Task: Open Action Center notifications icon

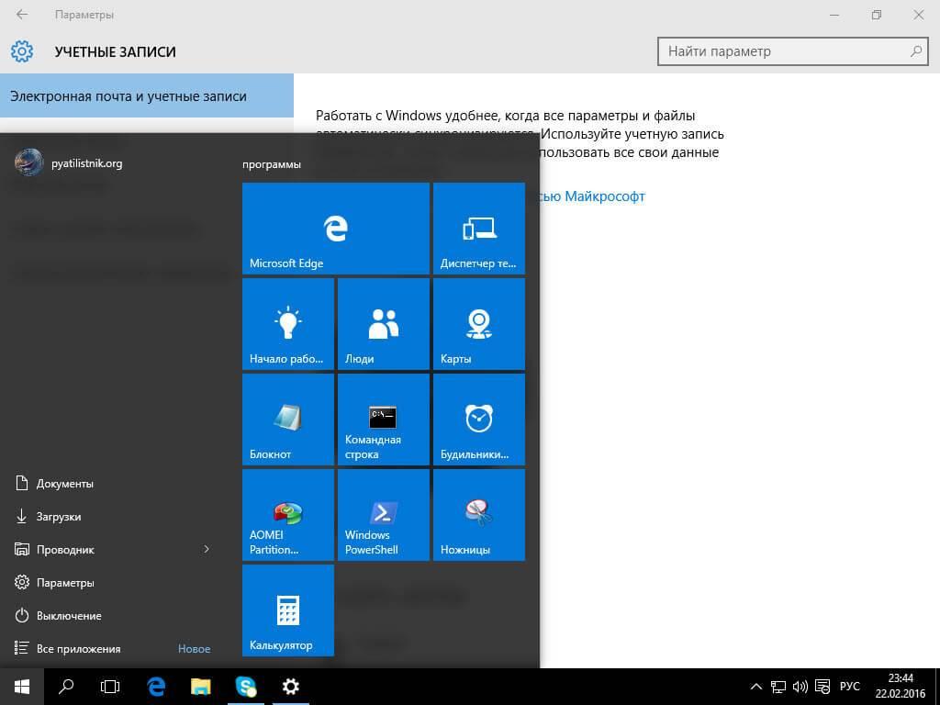Action: tap(823, 687)
